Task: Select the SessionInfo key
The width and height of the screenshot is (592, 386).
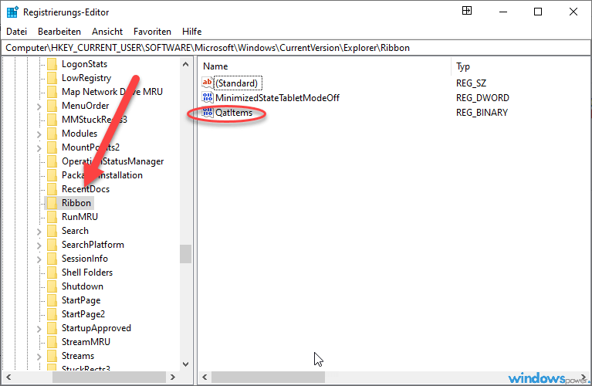Action: [85, 259]
